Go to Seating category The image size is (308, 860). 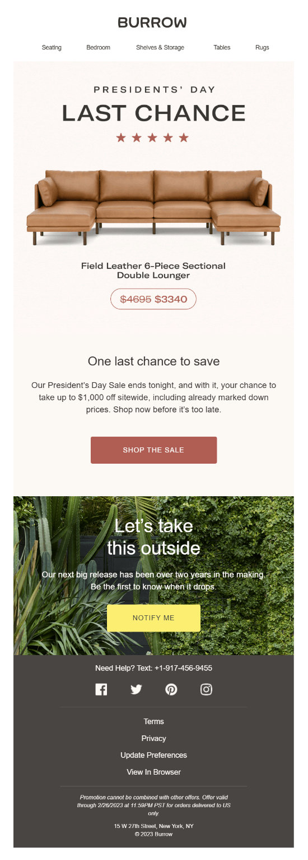tap(52, 48)
